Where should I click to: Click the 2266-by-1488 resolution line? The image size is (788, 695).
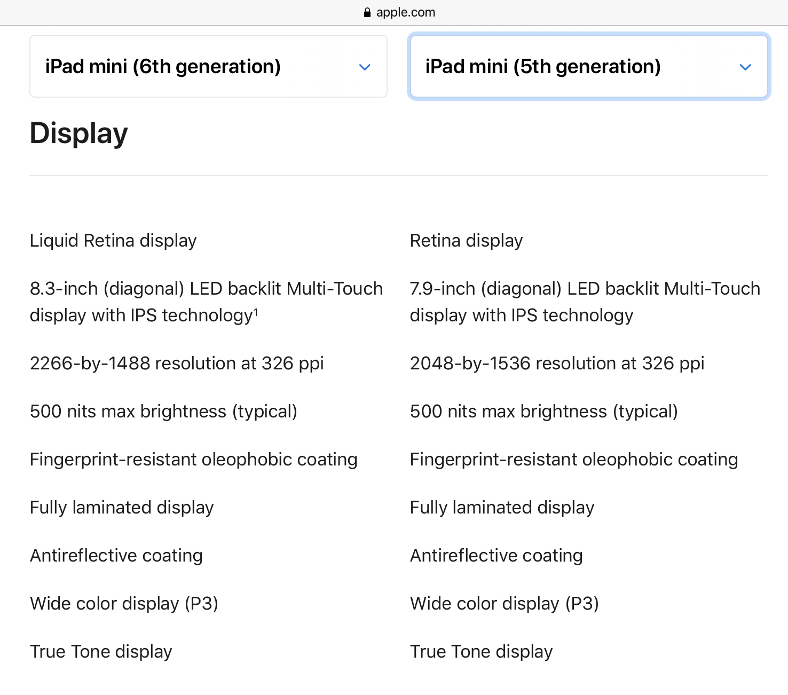coord(177,364)
